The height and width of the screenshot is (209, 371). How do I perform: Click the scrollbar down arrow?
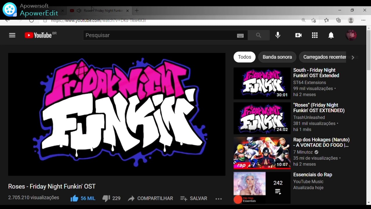point(369,202)
